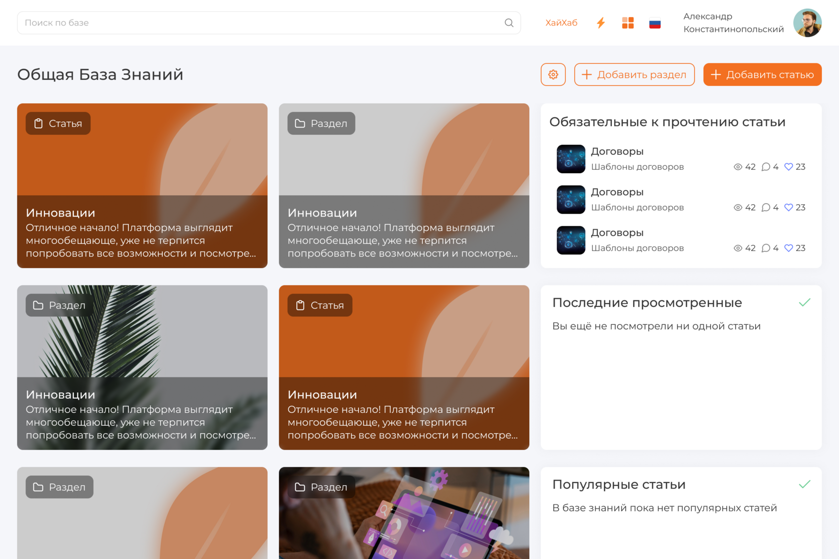The height and width of the screenshot is (559, 839).
Task: Click the Общая База Знаний page title
Action: [100, 74]
